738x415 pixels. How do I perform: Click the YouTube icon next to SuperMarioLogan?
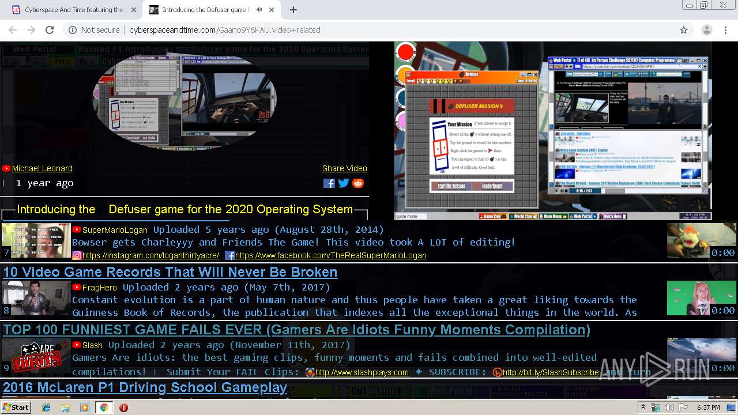77,230
